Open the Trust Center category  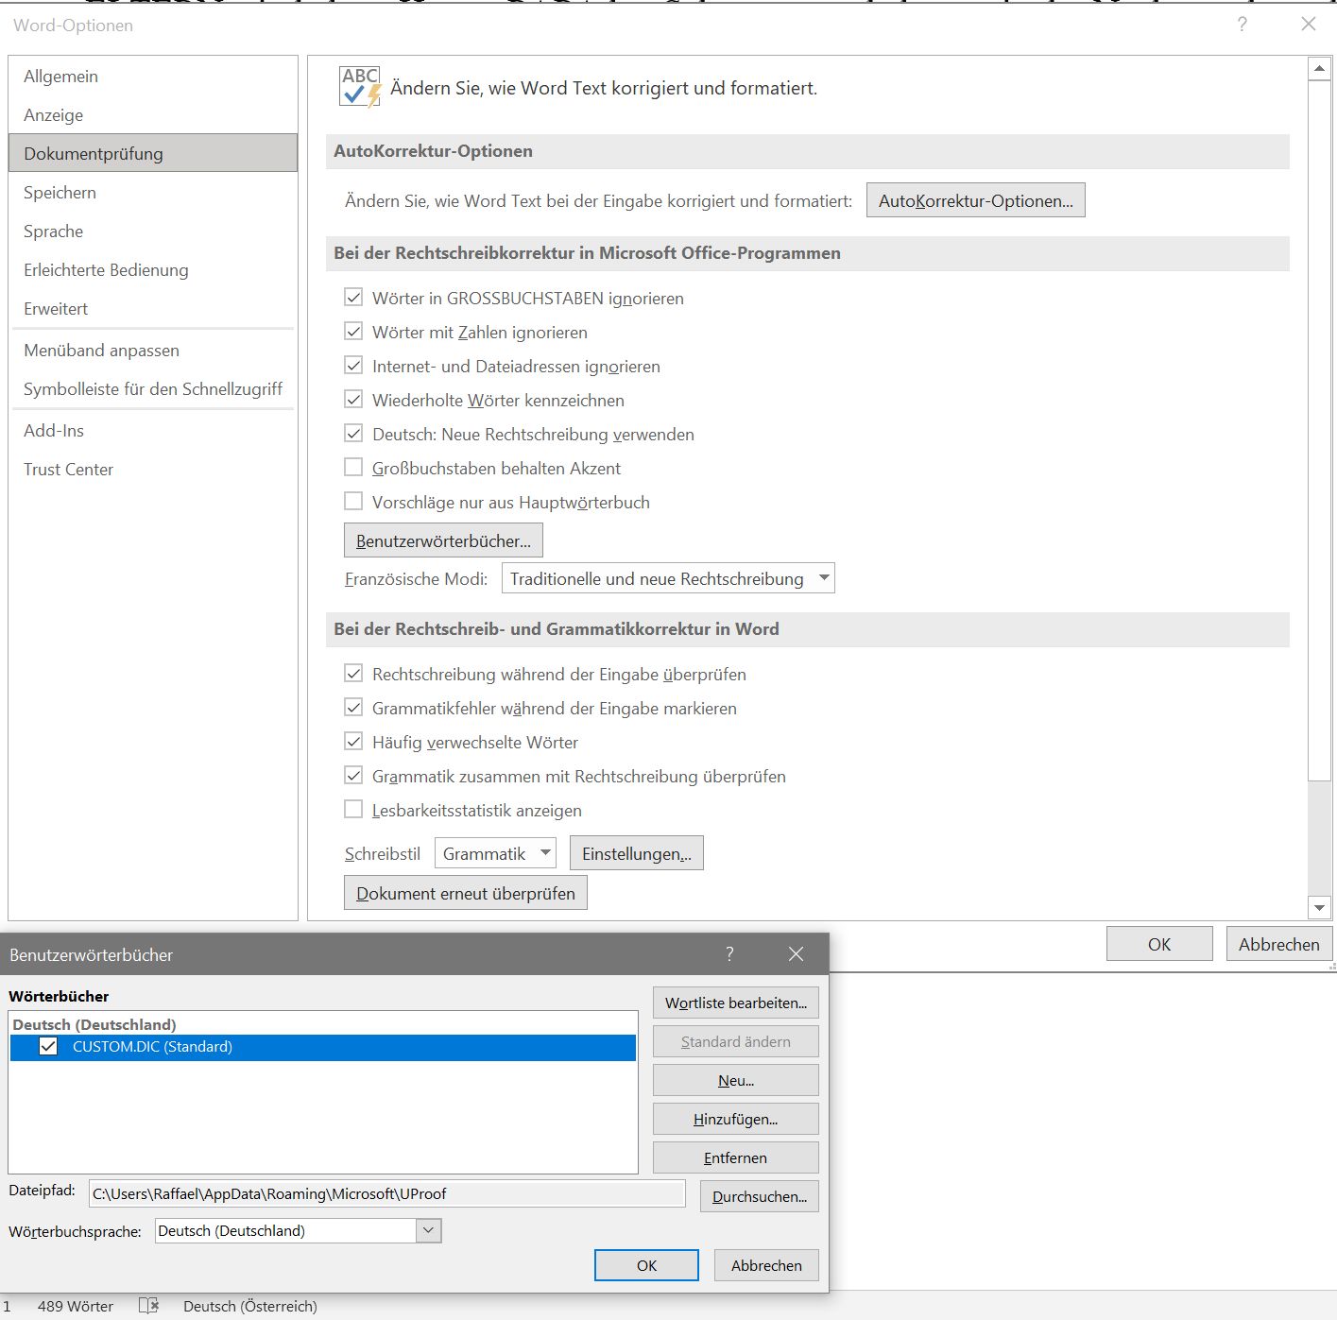[153, 470]
